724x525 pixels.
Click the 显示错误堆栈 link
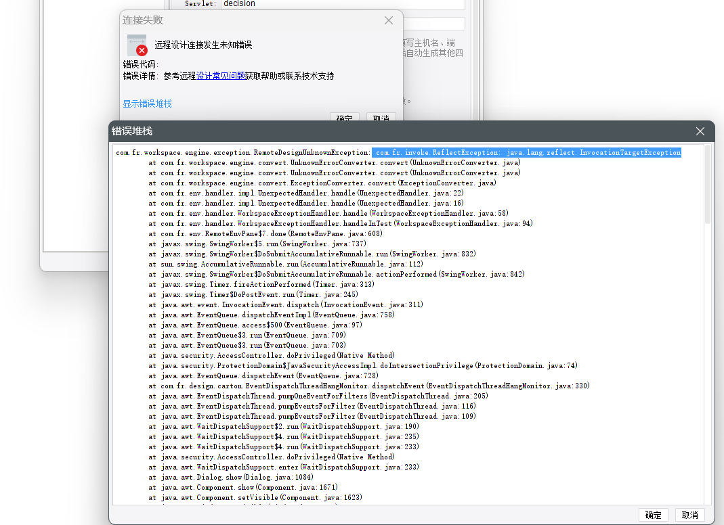[x=147, y=104]
